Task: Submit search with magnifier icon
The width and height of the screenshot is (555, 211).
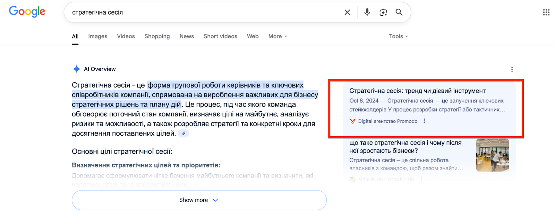Action: click(x=399, y=12)
